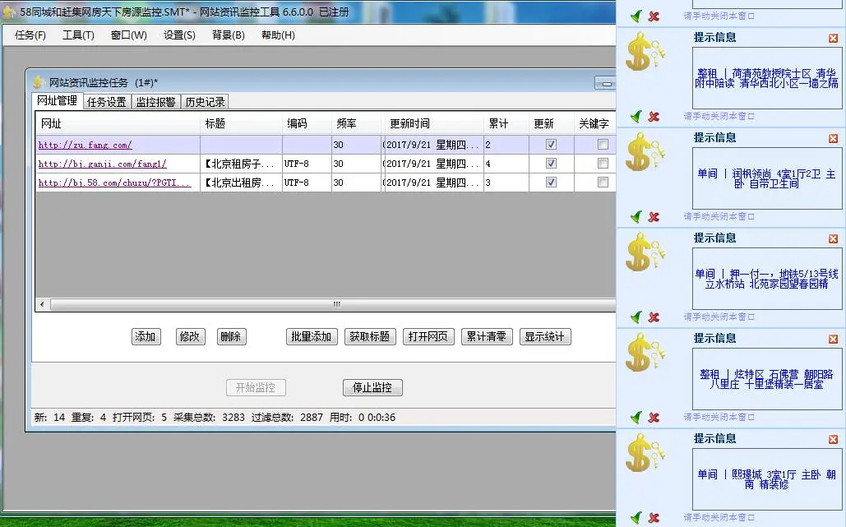The width and height of the screenshot is (846, 527).
Task: Uncheck 更新 checkbox for bj.ganji.com row
Action: 551,163
